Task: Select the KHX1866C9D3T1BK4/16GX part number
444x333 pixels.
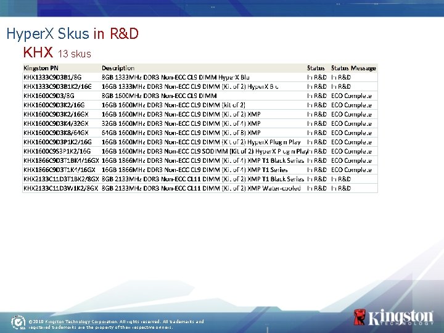Action: pyautogui.click(x=61, y=160)
